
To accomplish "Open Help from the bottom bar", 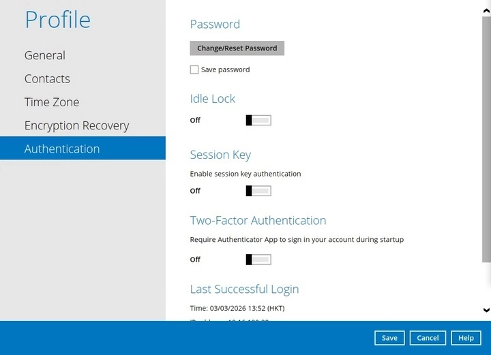I will 466,338.
